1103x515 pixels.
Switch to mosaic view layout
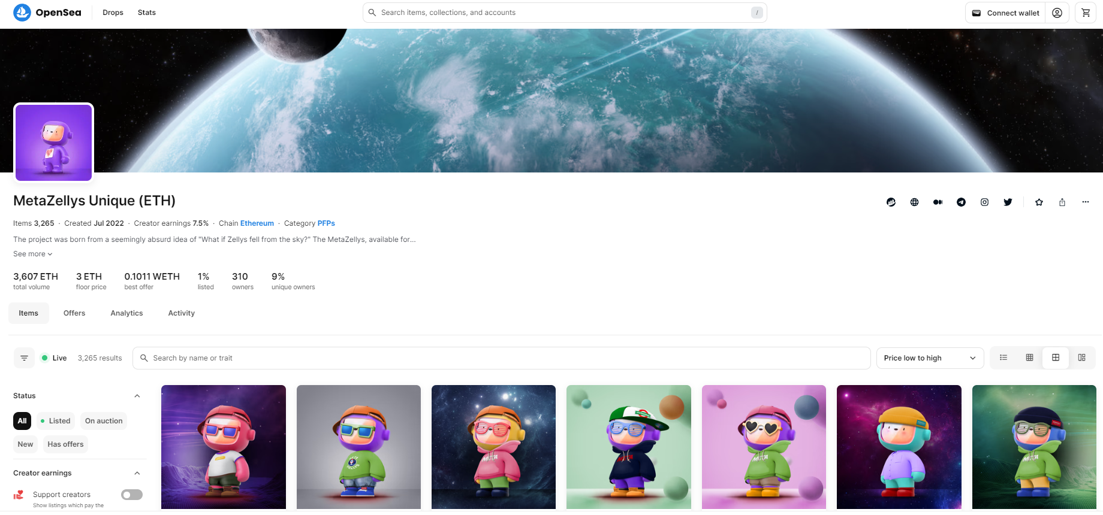click(x=1081, y=358)
